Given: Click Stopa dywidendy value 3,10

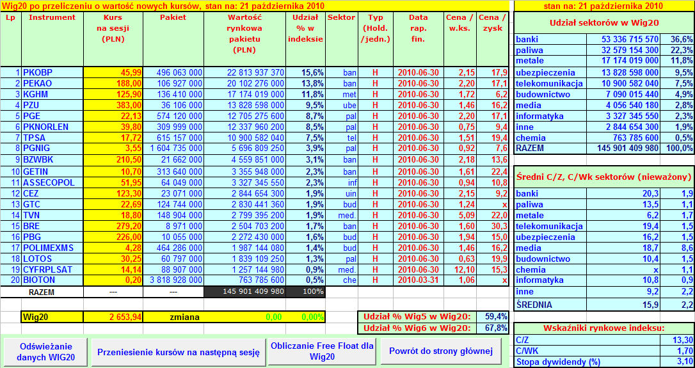Looking at the screenshot, I should (x=677, y=362).
